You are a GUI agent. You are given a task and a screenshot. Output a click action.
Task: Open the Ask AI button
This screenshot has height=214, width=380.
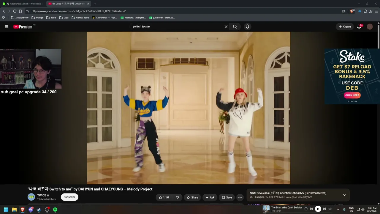point(210,197)
